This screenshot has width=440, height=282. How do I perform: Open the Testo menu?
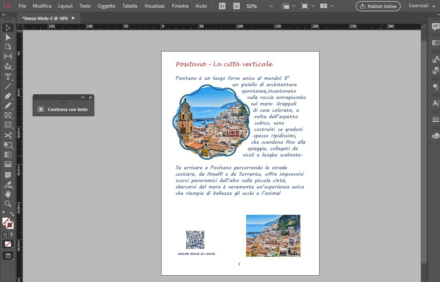(x=85, y=6)
